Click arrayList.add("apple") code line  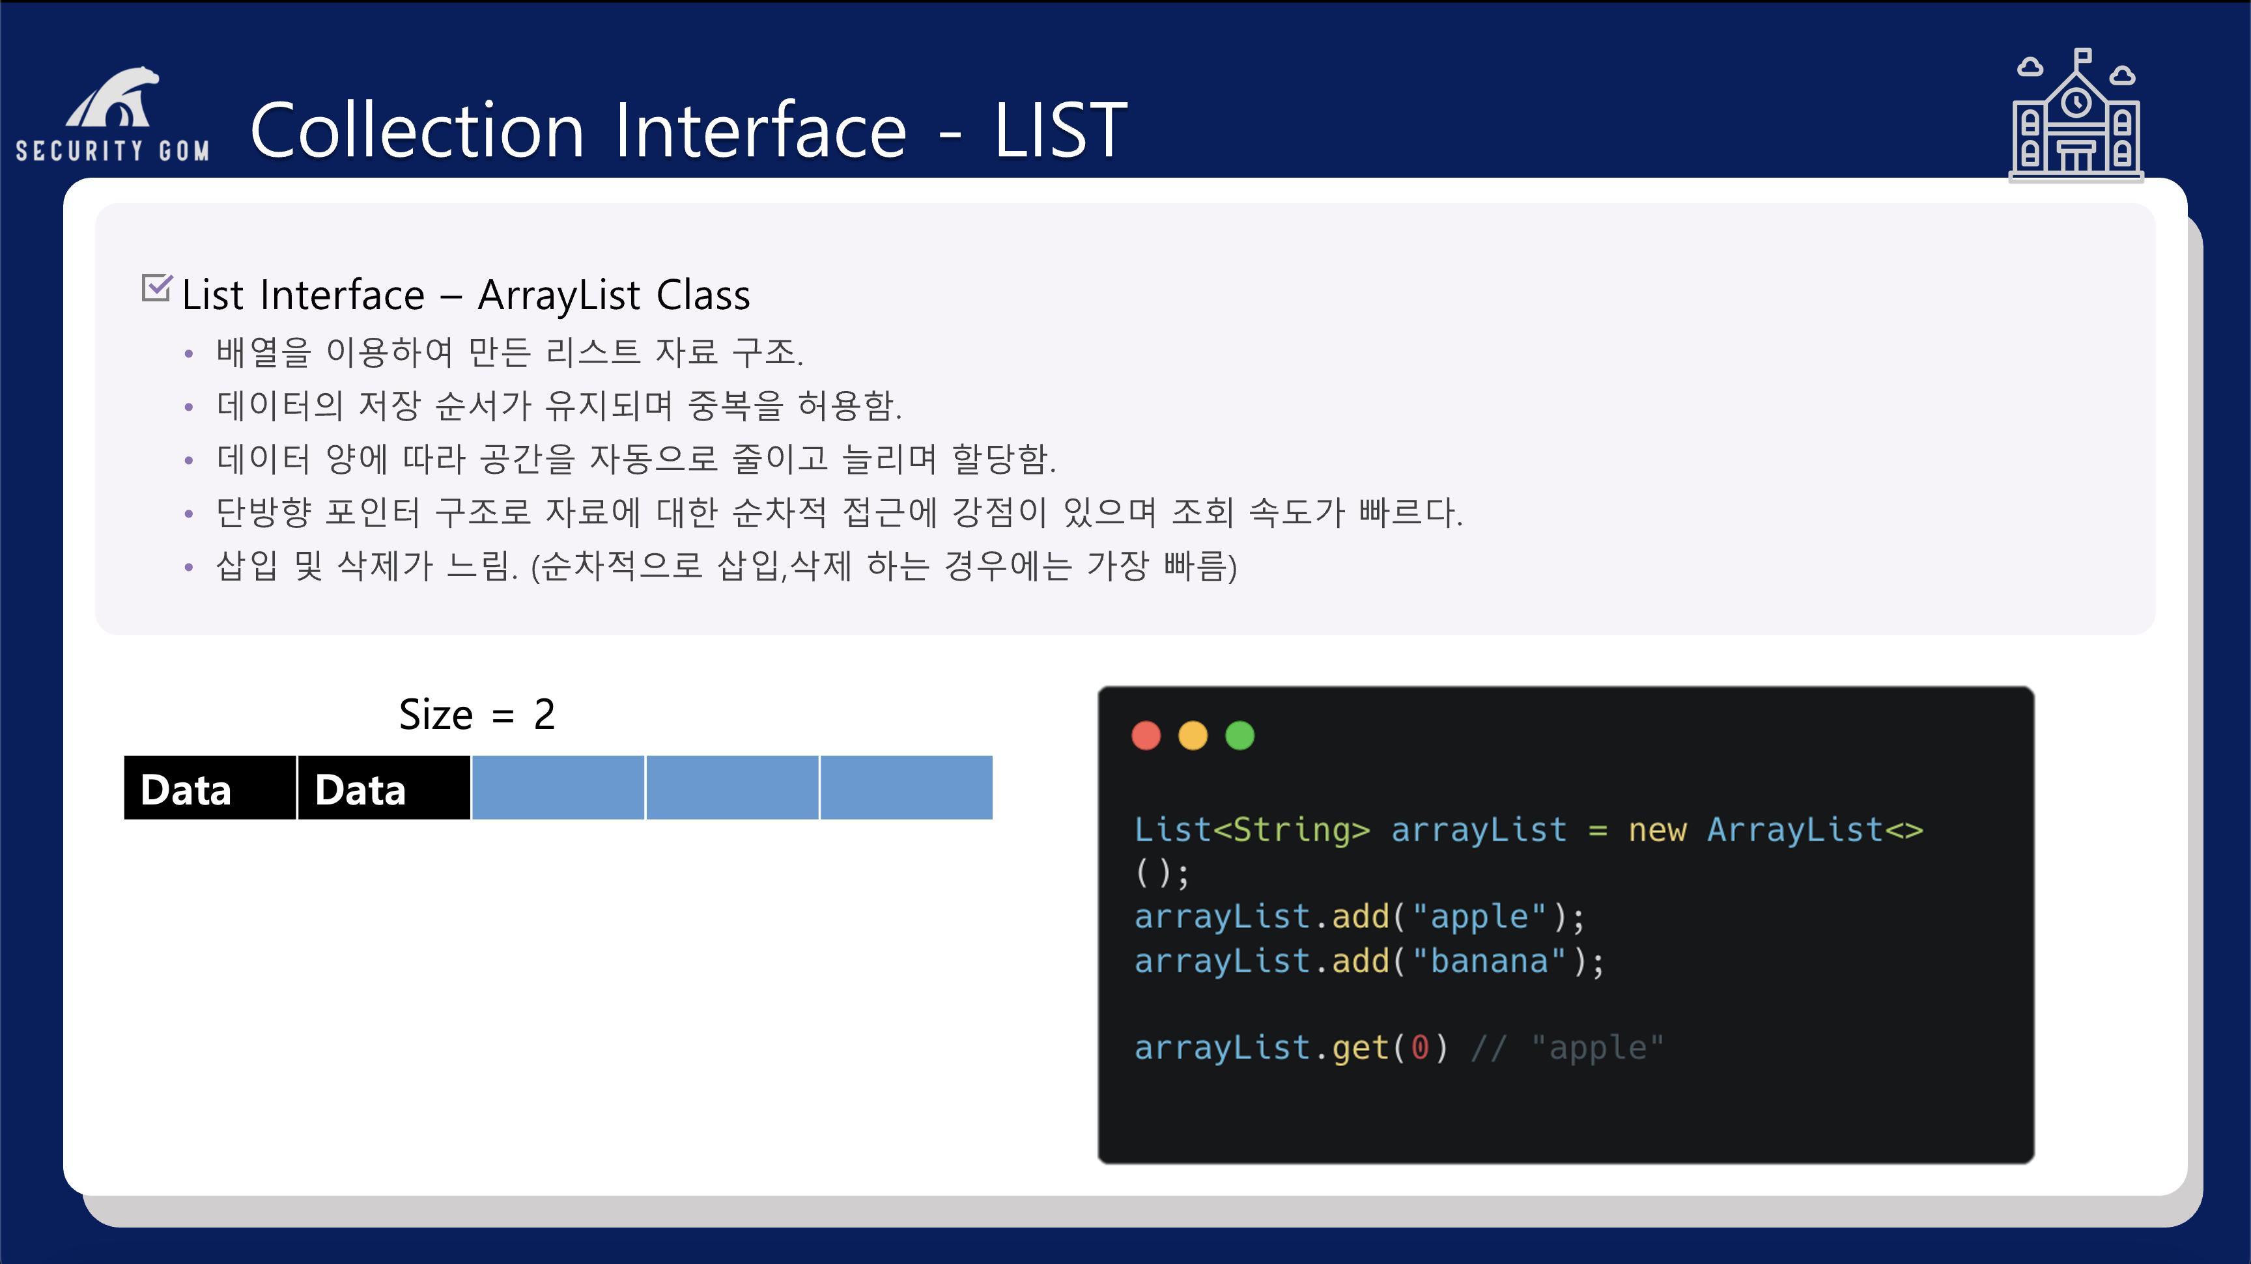pos(1359,916)
